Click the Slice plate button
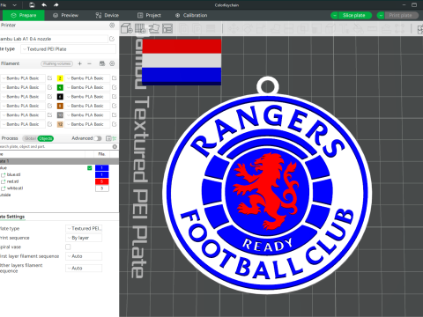This screenshot has width=423, height=317. tap(354, 15)
